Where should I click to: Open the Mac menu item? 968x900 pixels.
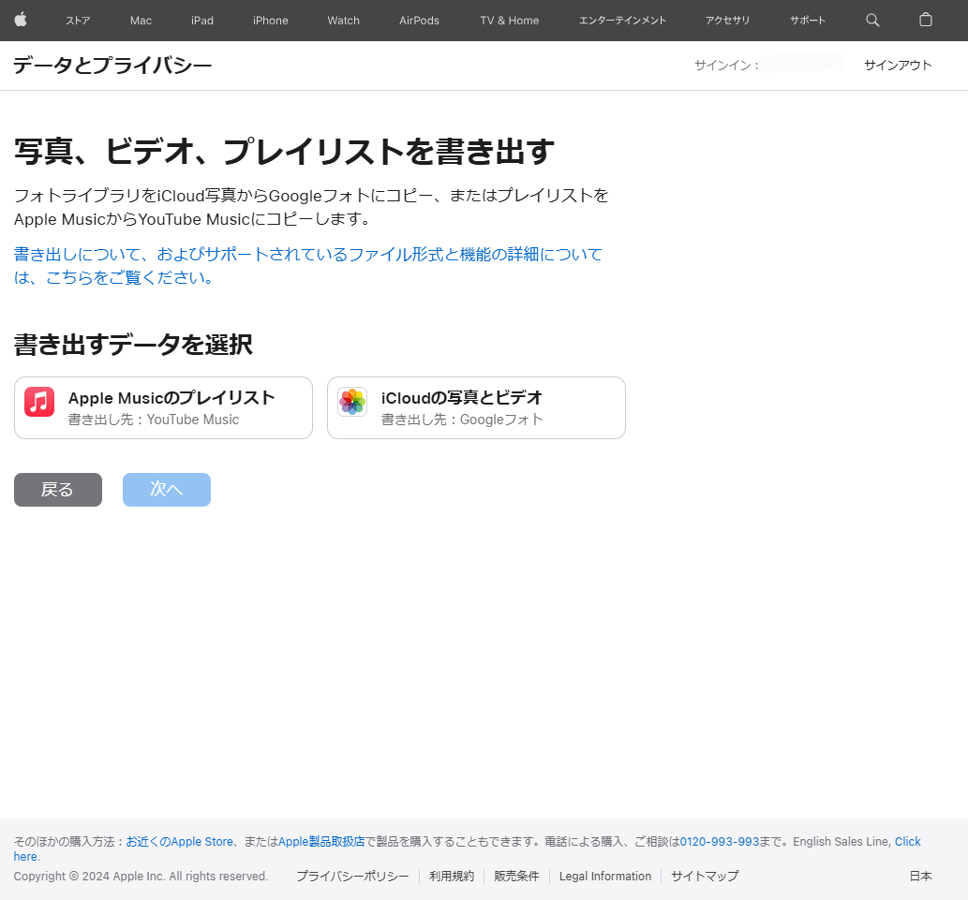click(141, 20)
